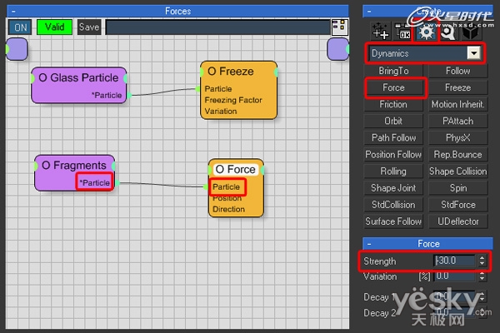Click Particle input on Freeze node
This screenshot has height=333, width=500.
[218, 88]
